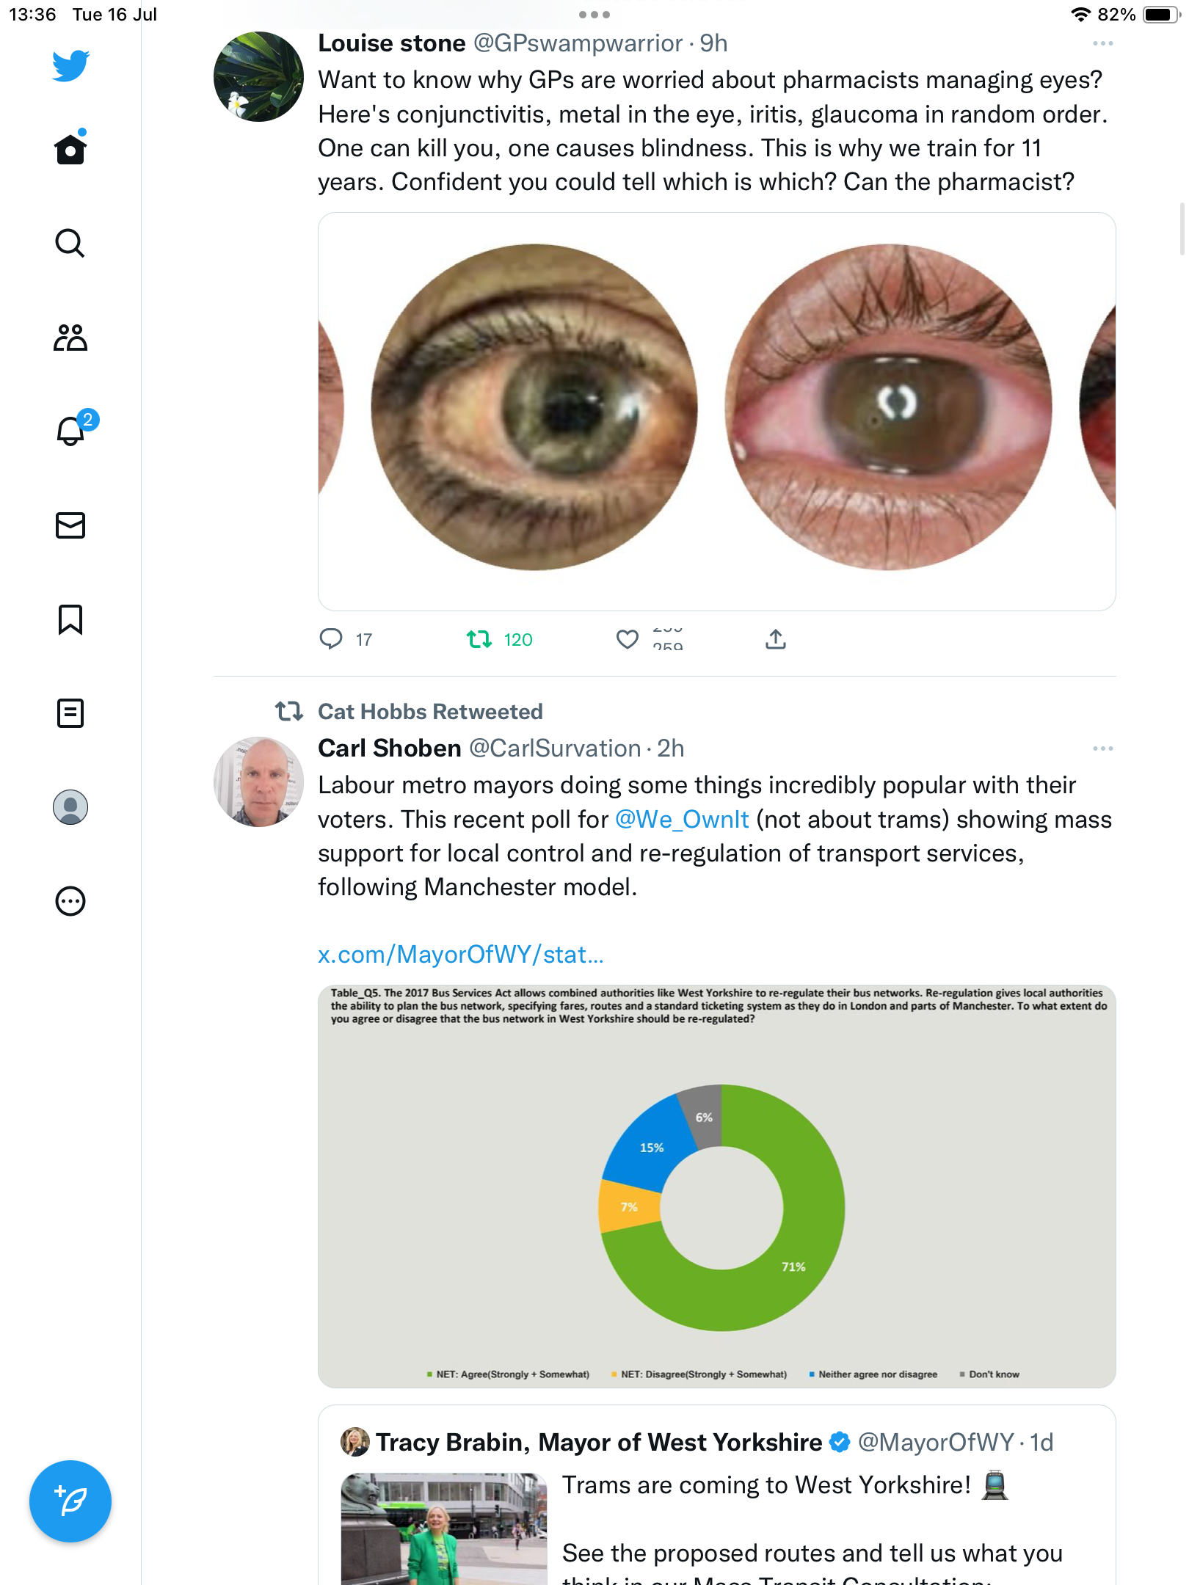Viewport: 1189px width, 1585px height.
Task: Open more menu on Louise stone's tweet
Action: 1102,44
